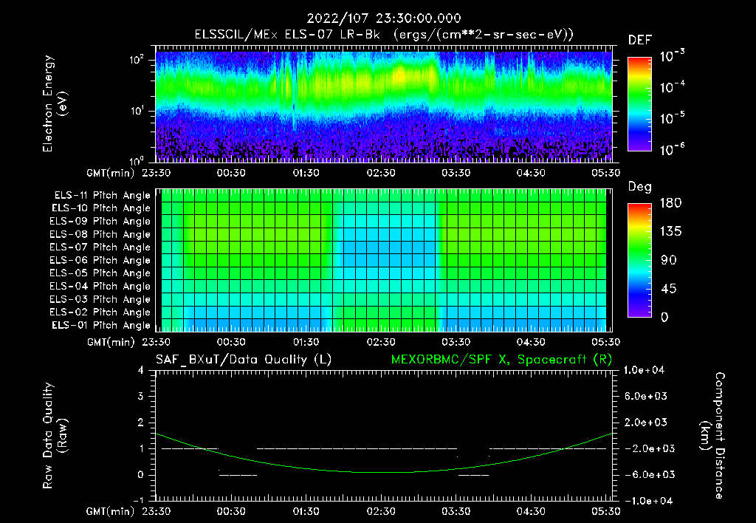Click the timestamp title 2022/107 23:30:00.000
756x523 pixels.
[x=384, y=18]
